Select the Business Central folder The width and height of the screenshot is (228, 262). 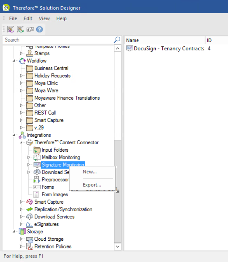[x=51, y=68]
